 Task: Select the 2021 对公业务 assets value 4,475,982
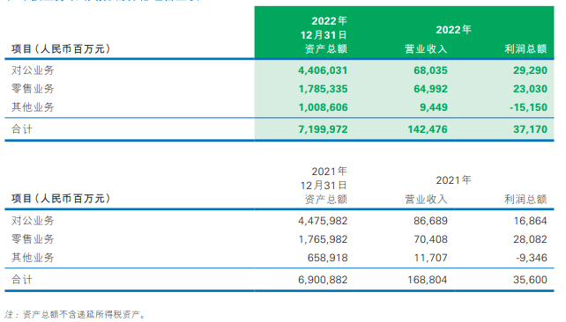click(x=323, y=221)
